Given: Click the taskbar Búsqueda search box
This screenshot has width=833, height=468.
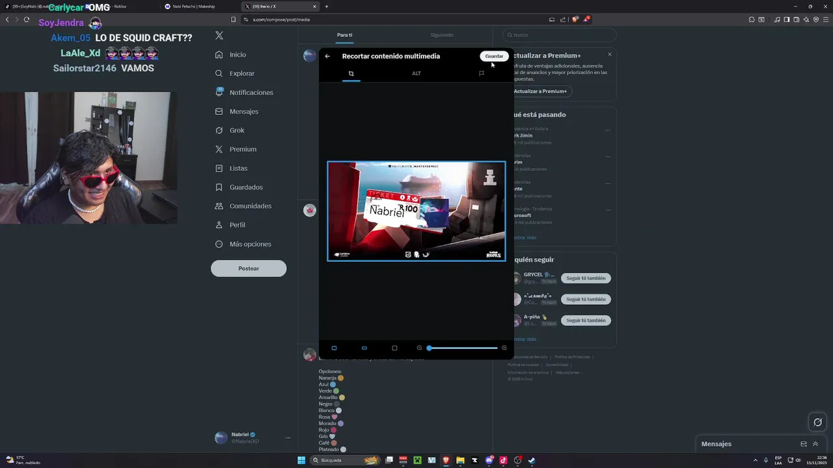Looking at the screenshot, I should (x=346, y=460).
